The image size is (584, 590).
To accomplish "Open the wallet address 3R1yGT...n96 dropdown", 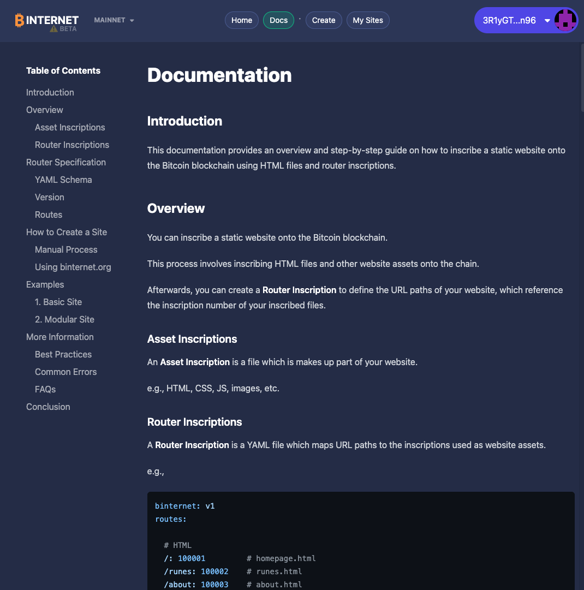I will (x=509, y=20).
